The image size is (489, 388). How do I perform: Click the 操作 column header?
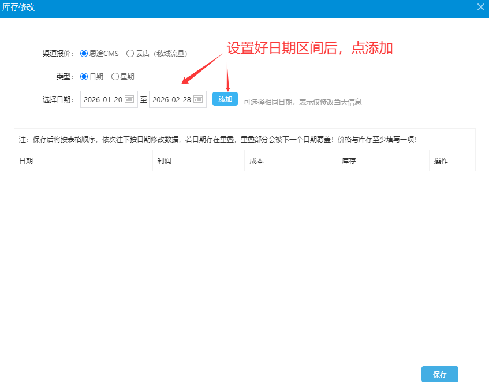[441, 161]
